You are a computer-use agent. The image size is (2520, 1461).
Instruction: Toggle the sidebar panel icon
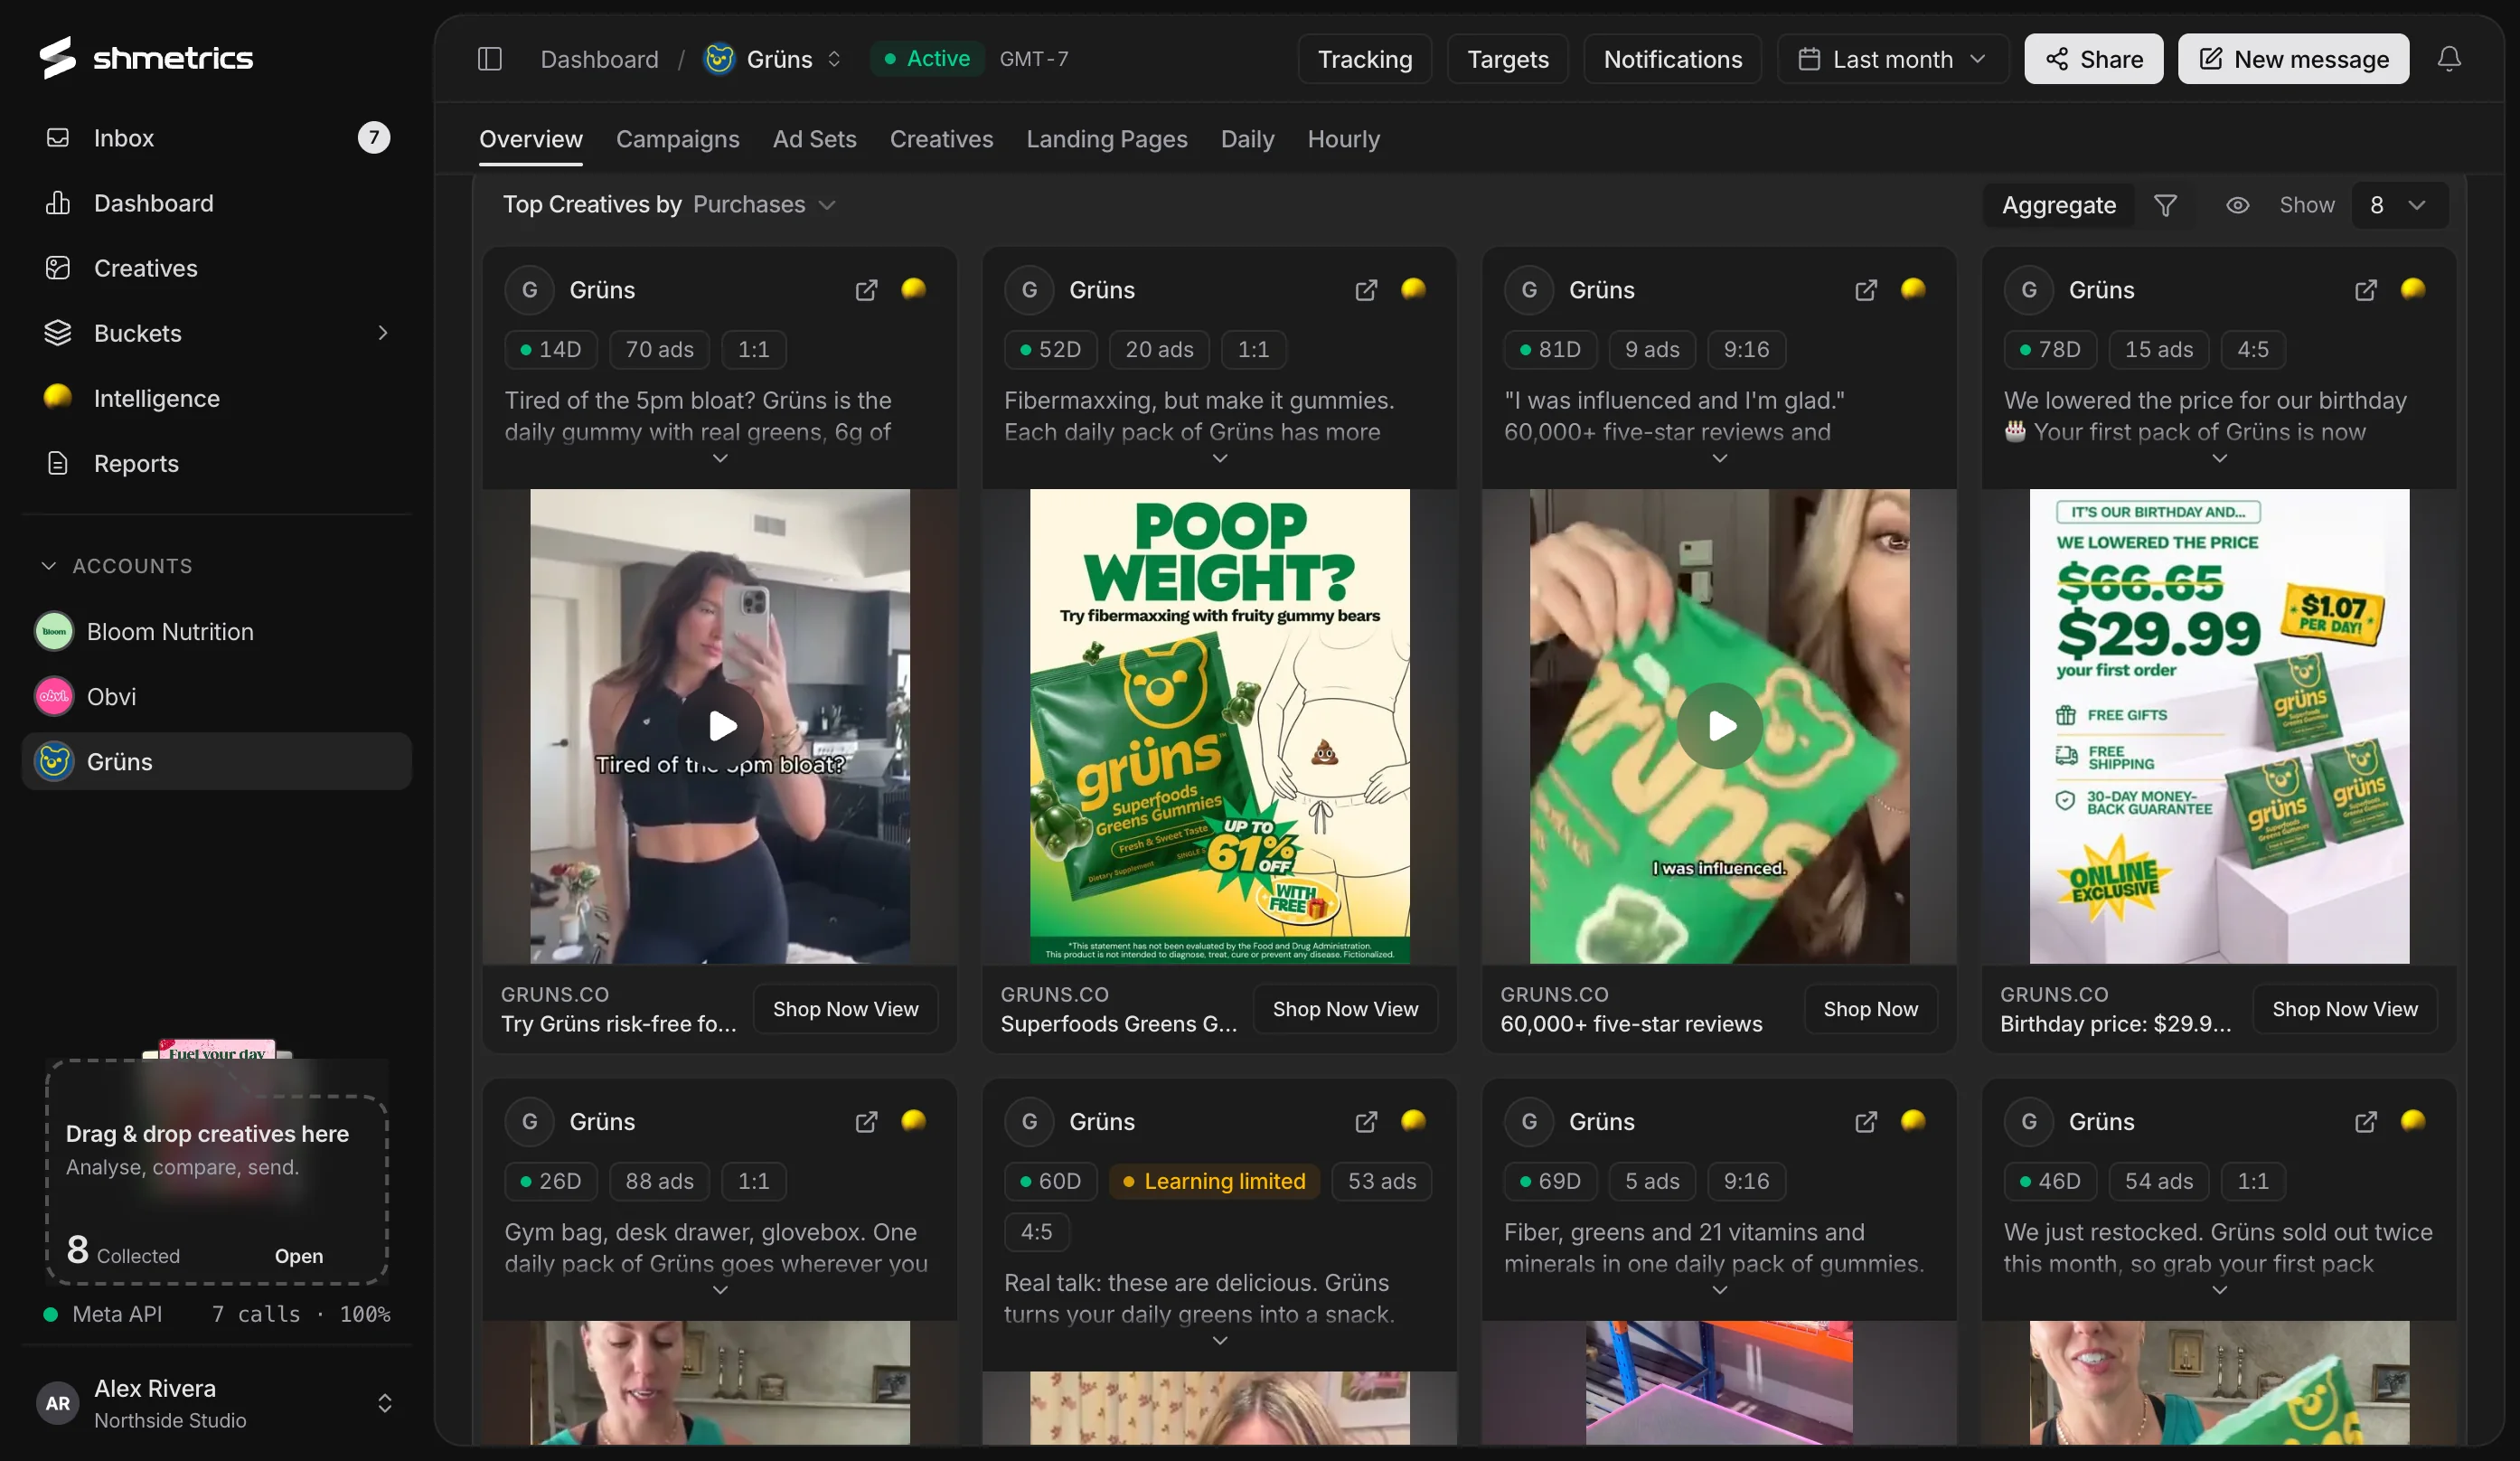click(489, 59)
